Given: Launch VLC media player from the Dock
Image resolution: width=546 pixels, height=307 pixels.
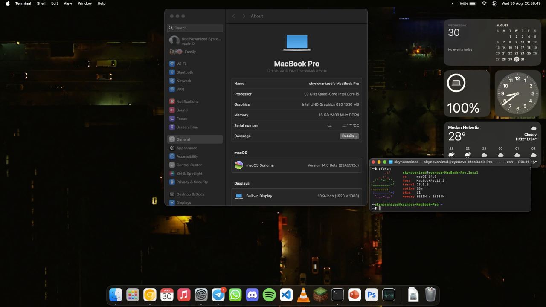Looking at the screenshot, I should click(x=303, y=295).
